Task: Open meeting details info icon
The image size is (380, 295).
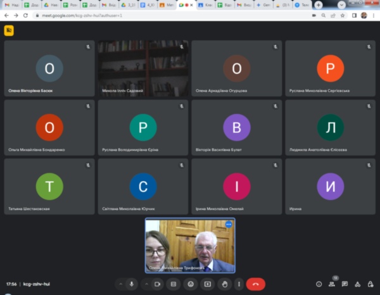Action: tap(319, 284)
